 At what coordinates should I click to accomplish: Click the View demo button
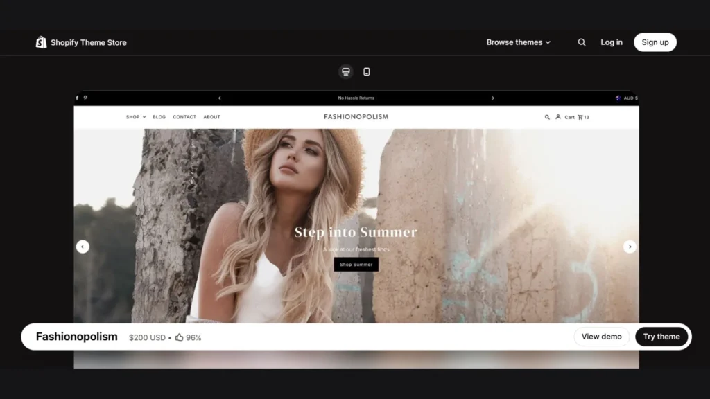(x=601, y=337)
